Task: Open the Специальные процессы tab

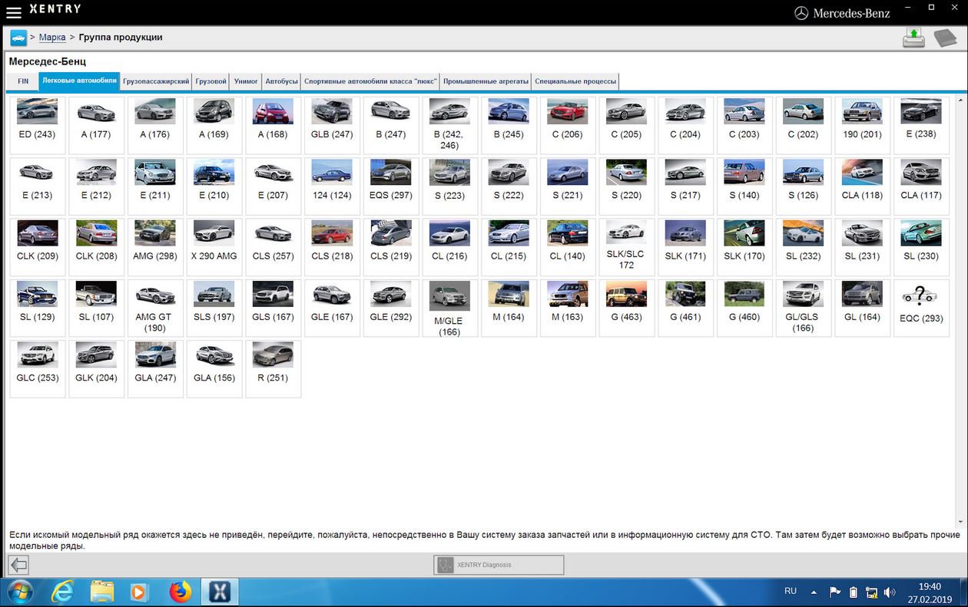Action: (575, 81)
